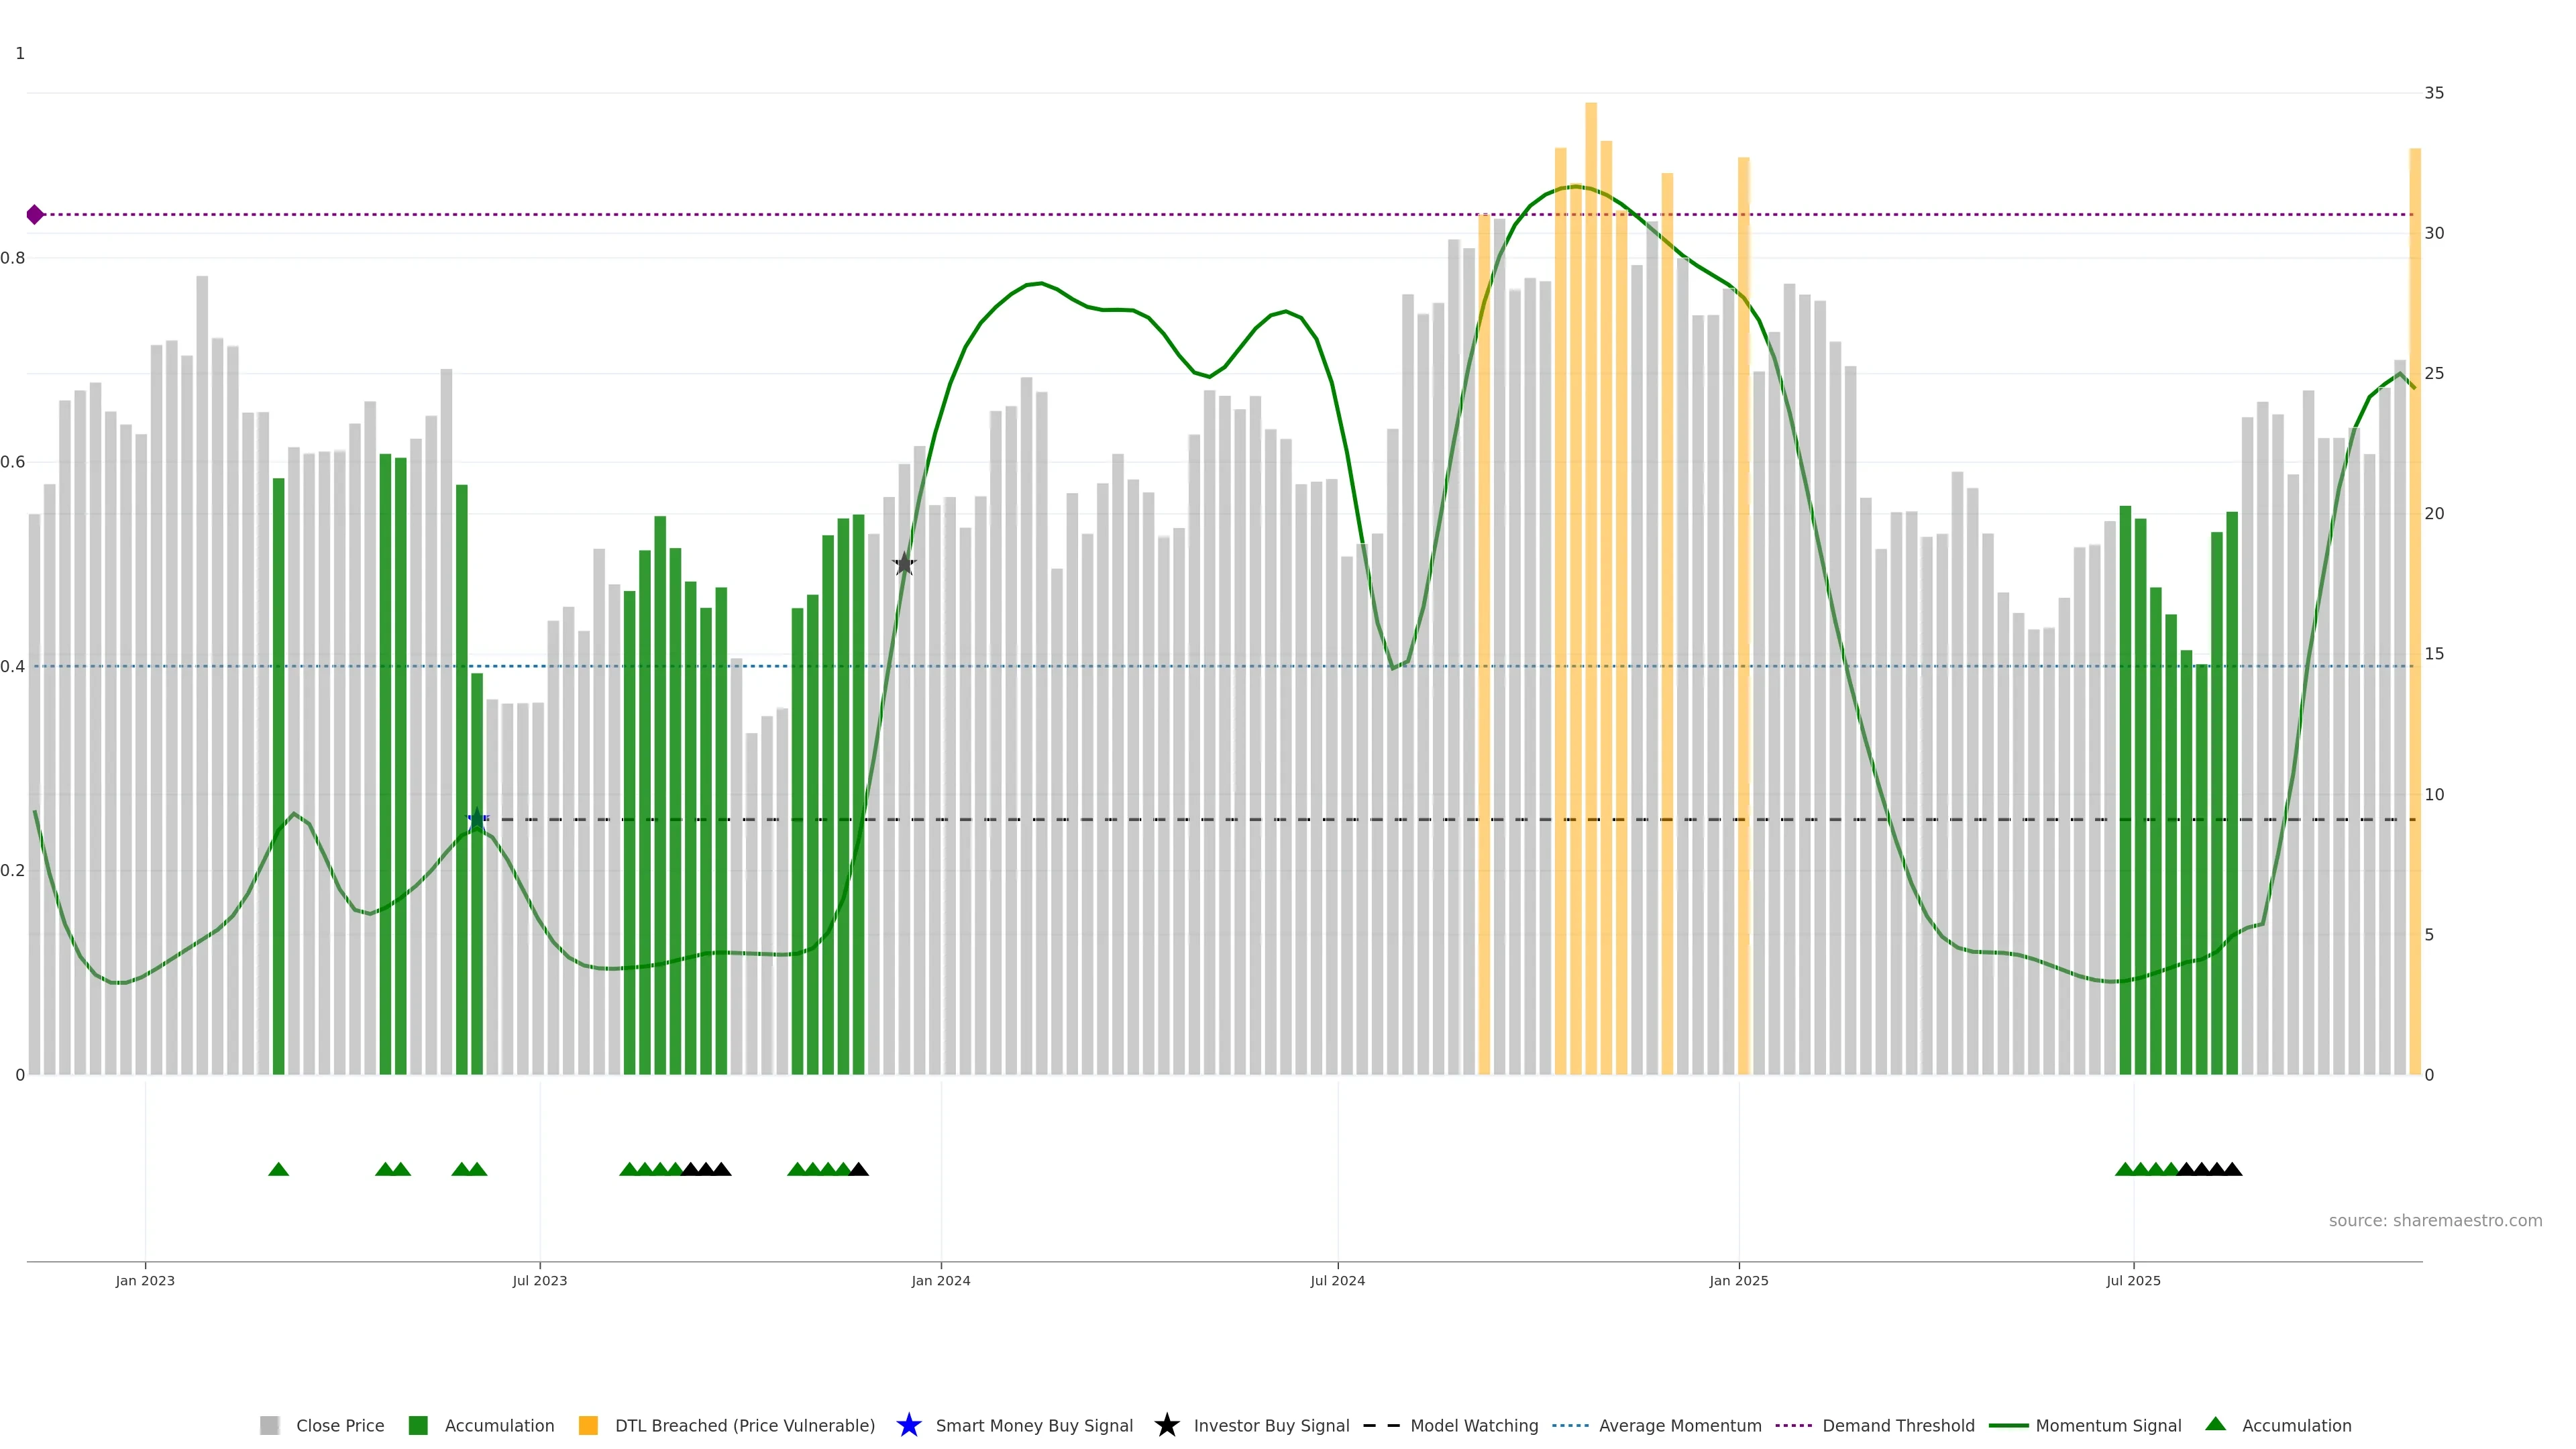This screenshot has height=1449, width=2576.
Task: Click the black Investor Buy Signal star in legend
Action: (x=1166, y=1425)
